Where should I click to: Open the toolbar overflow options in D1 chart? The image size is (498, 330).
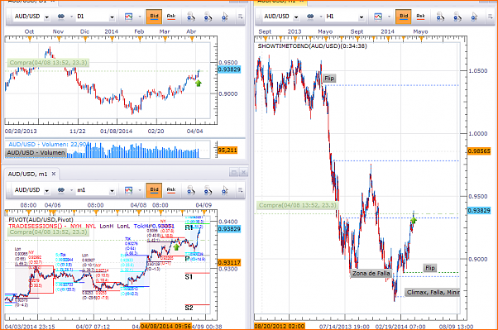[241, 17]
